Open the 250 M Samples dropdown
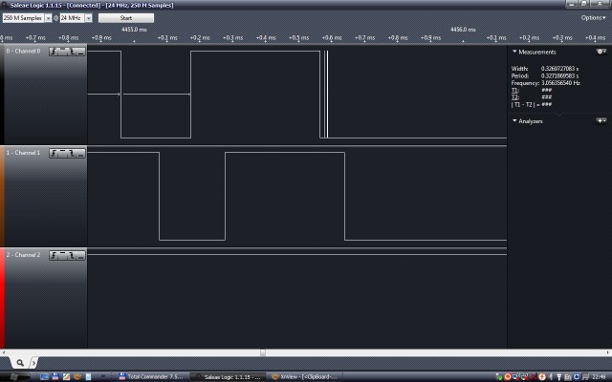The image size is (612, 382). 48,18
